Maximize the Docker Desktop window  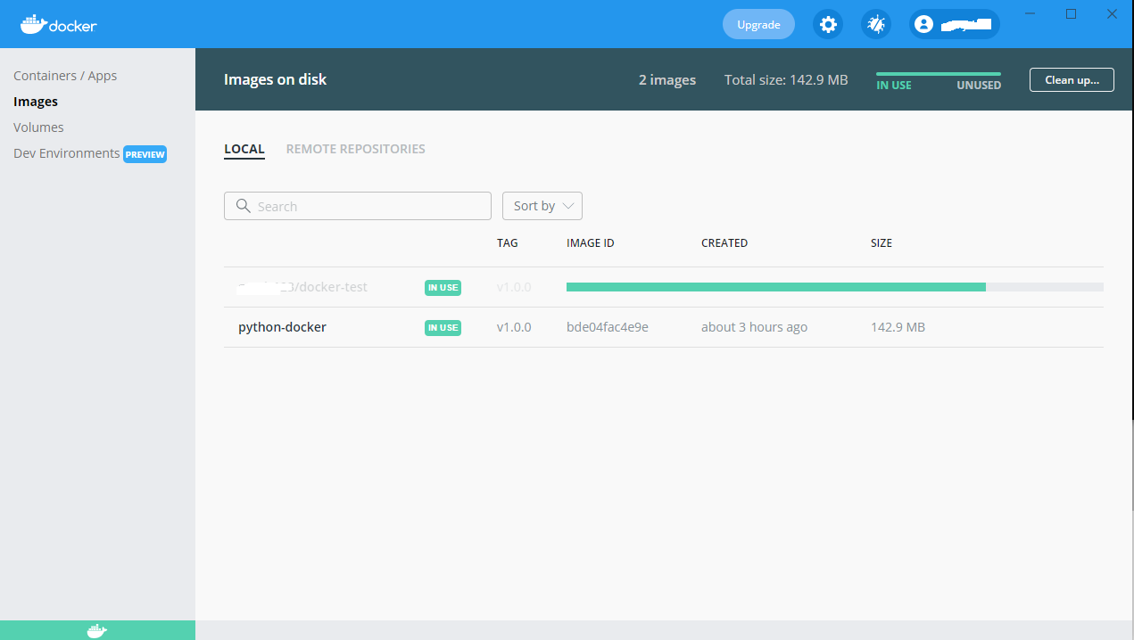pyautogui.click(x=1072, y=13)
